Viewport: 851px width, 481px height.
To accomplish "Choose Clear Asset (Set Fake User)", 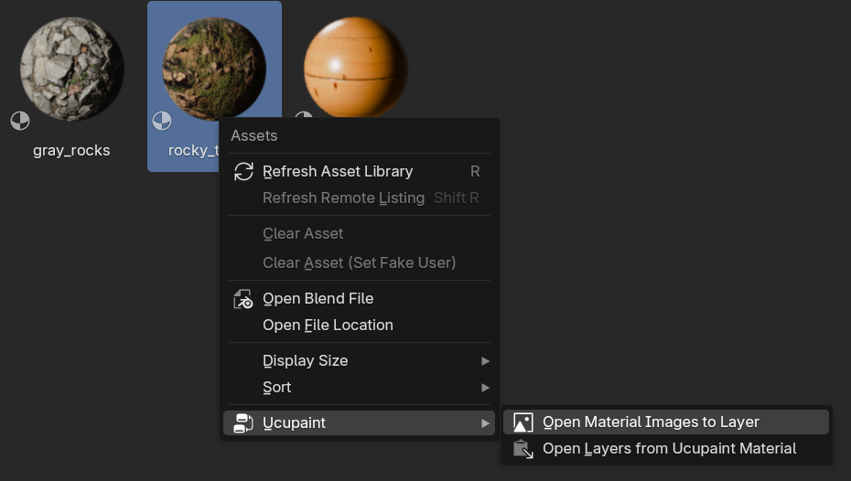I will click(360, 263).
